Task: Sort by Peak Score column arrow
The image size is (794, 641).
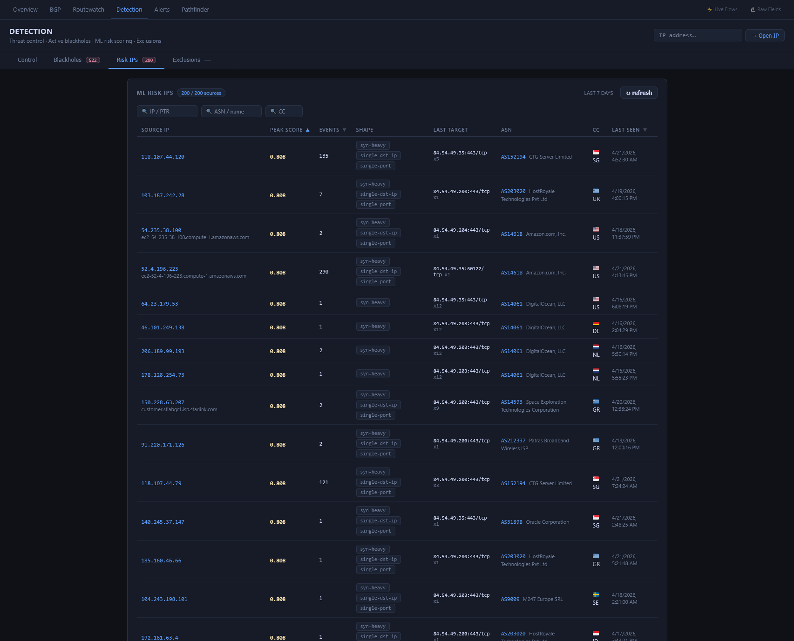Action: (307, 130)
